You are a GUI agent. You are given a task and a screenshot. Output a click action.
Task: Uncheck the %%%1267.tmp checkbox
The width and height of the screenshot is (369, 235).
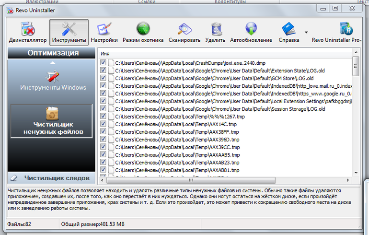point(103,116)
